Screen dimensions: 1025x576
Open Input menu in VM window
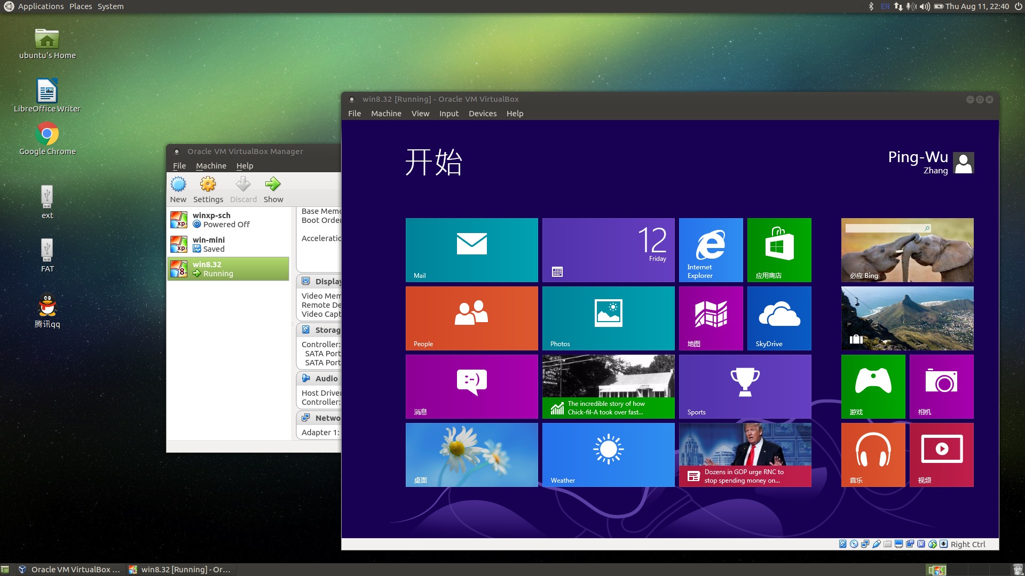[448, 114]
